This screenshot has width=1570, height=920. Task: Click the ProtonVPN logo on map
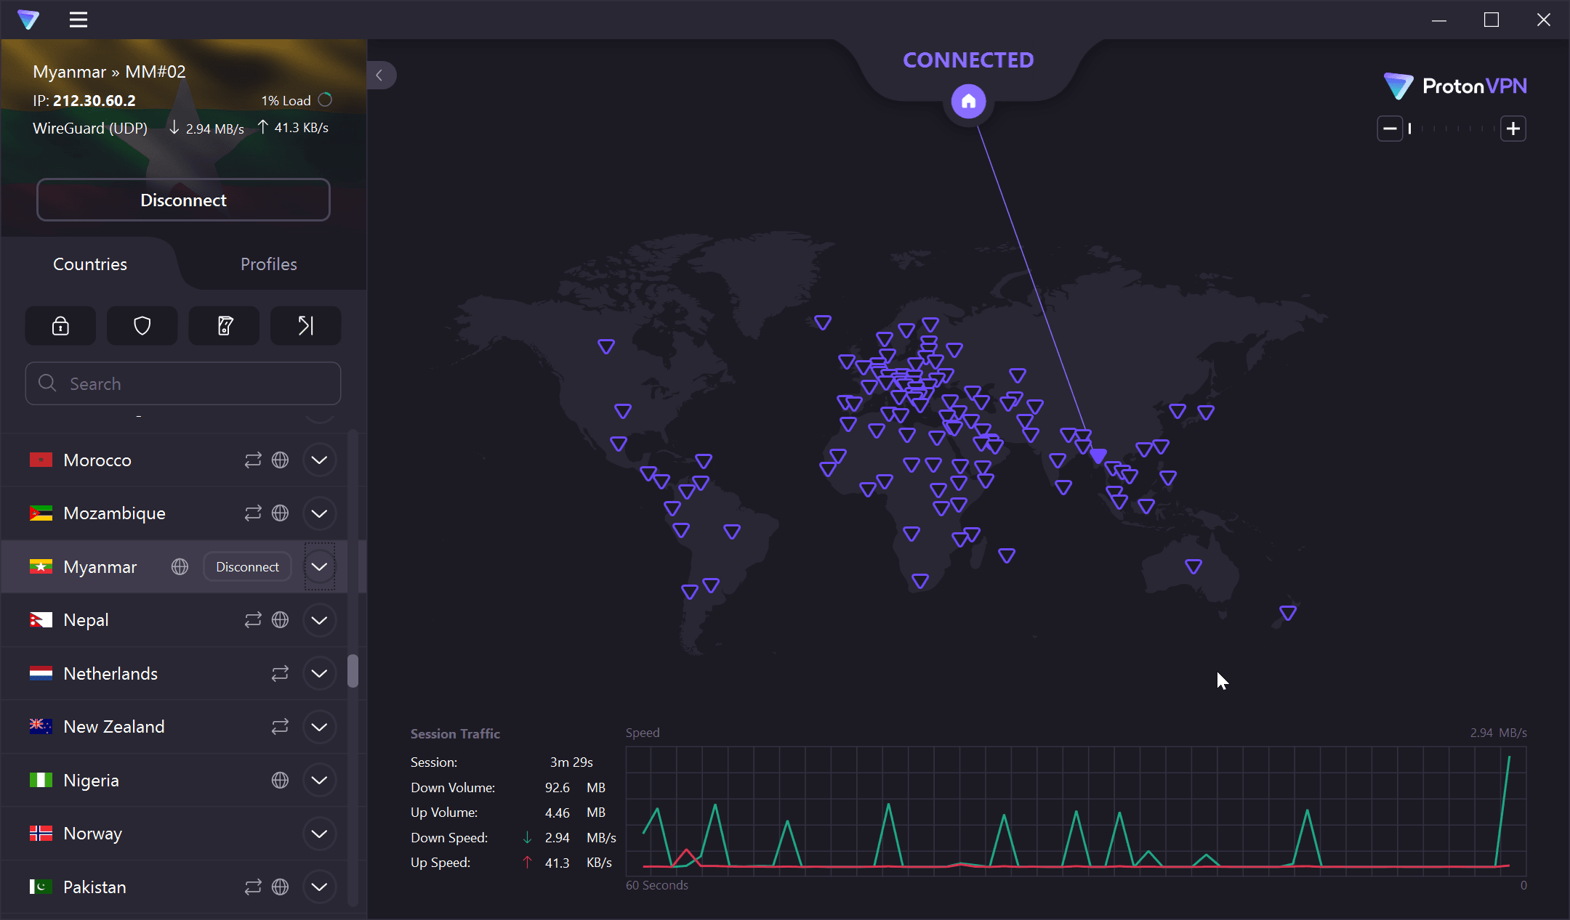[1455, 86]
